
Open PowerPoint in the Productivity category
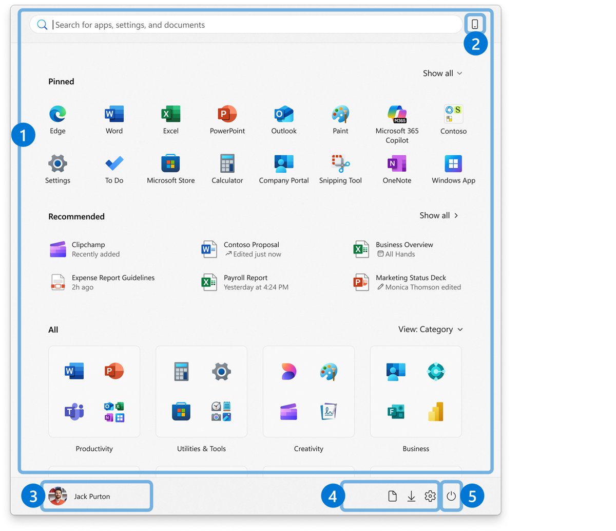click(x=114, y=371)
